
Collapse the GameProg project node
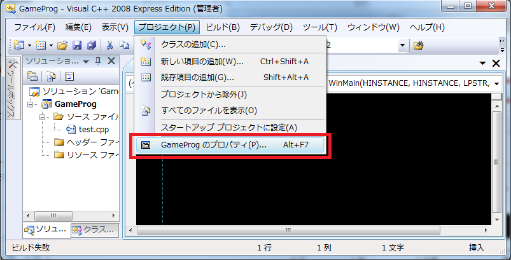[31, 104]
